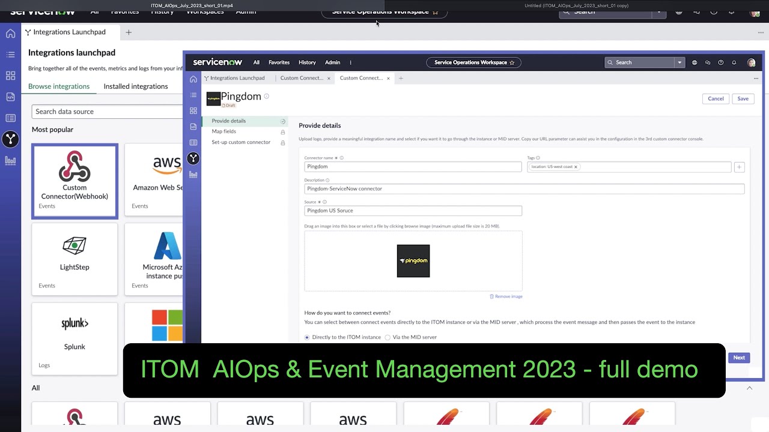Click Search data source field
The image size is (769, 432).
click(x=107, y=112)
